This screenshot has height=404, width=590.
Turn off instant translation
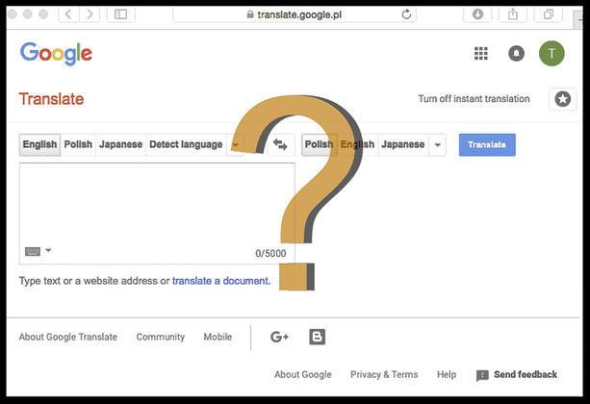point(474,99)
